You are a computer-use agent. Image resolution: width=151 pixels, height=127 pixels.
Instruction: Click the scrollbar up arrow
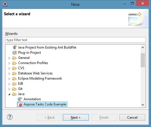pyautogui.click(x=143, y=47)
